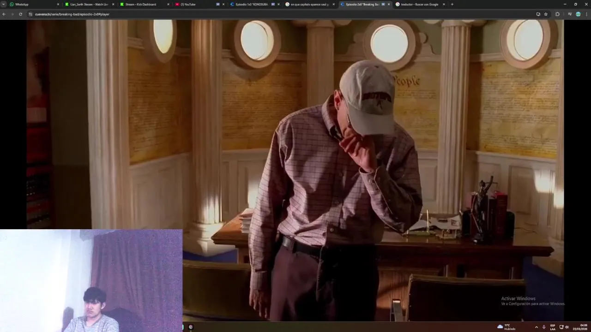Click the media indicator icon on YouTube tab
The height and width of the screenshot is (332, 591).
tap(218, 4)
